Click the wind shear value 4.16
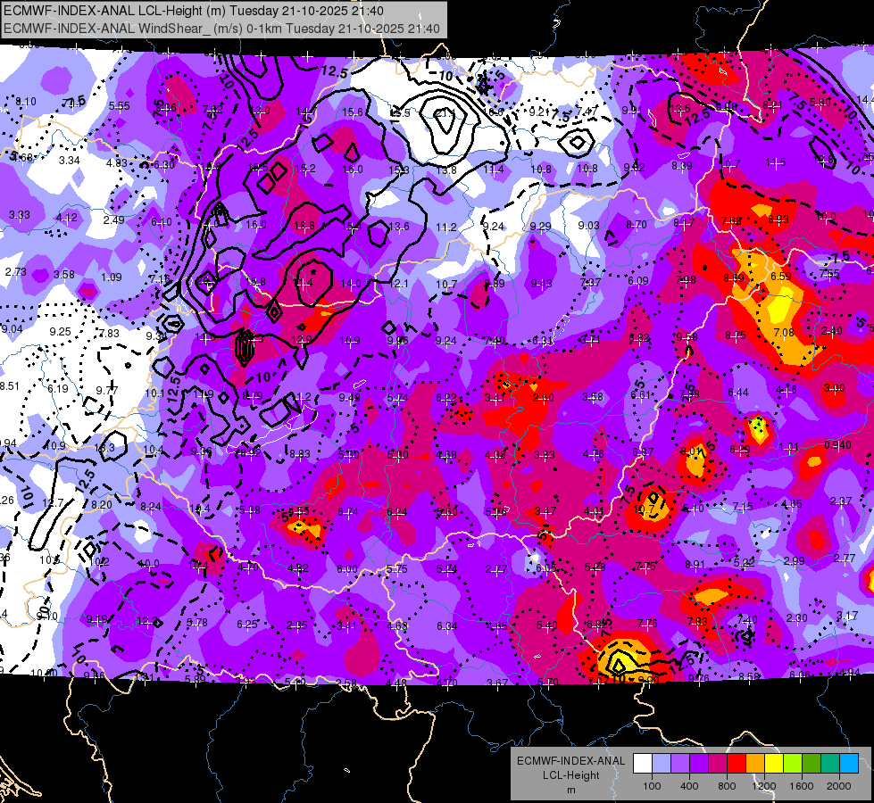The height and width of the screenshot is (803, 874). point(787,390)
